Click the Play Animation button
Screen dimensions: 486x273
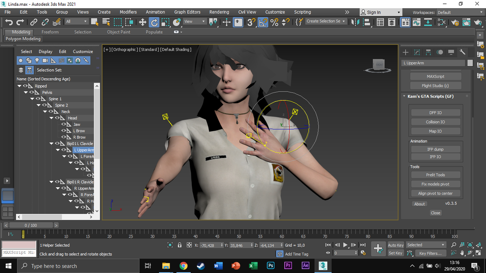point(345,245)
